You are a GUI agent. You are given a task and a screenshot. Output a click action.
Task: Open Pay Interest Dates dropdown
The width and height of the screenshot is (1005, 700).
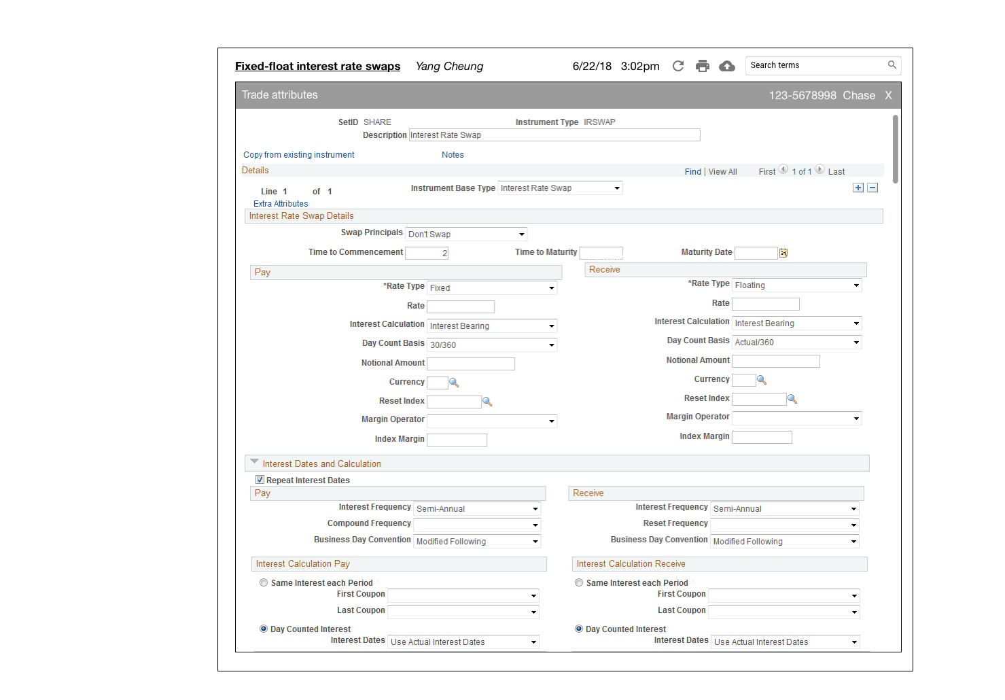[463, 642]
